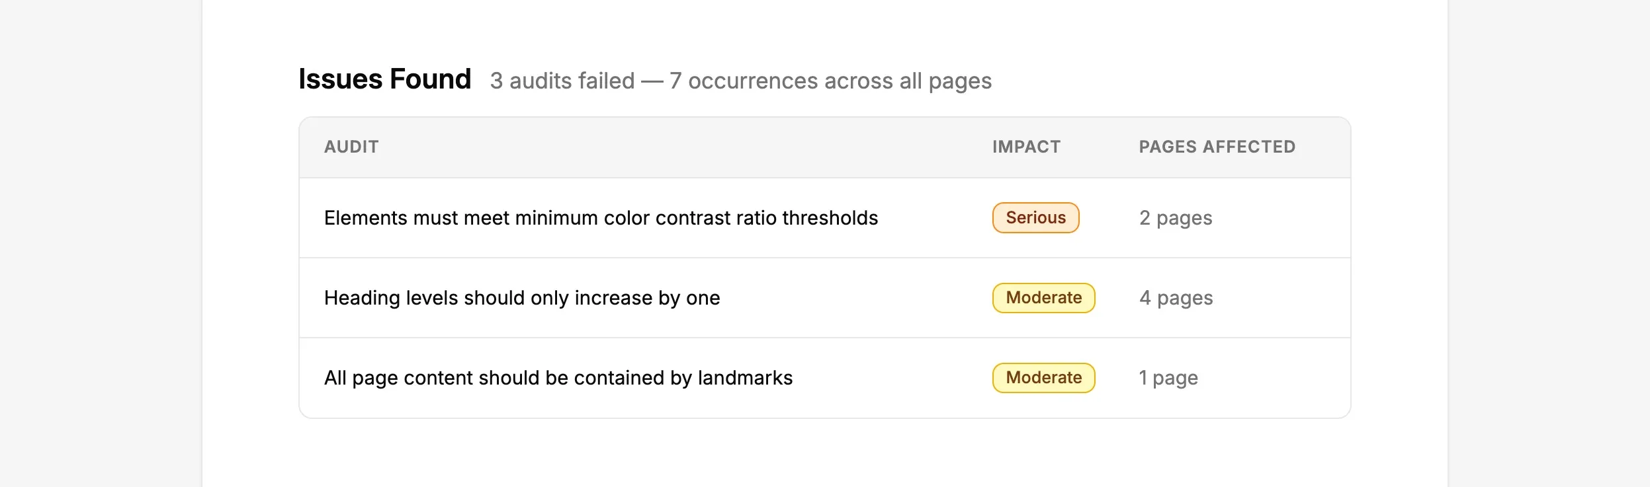Click the 1 page link

tap(1168, 377)
